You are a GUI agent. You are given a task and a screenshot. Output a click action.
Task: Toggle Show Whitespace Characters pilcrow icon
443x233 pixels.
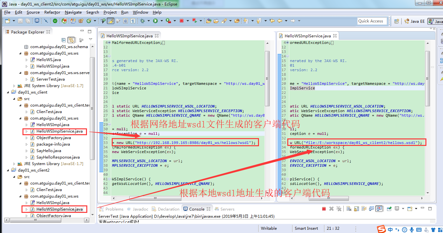pos(133,21)
